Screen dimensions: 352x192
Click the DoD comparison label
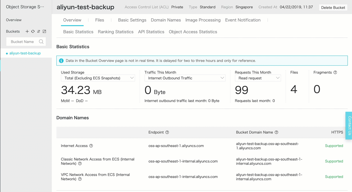80,101
